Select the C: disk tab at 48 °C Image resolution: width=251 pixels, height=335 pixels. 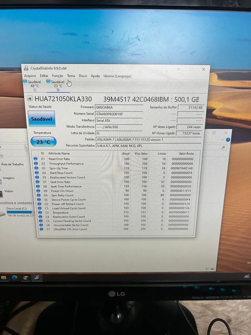[x=32, y=86]
